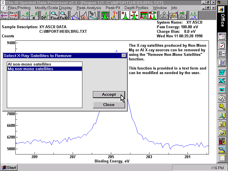This screenshot has width=228, height=171.
Task: Select 'Al non-mono satellites' in the list
Action: [x=29, y=64]
